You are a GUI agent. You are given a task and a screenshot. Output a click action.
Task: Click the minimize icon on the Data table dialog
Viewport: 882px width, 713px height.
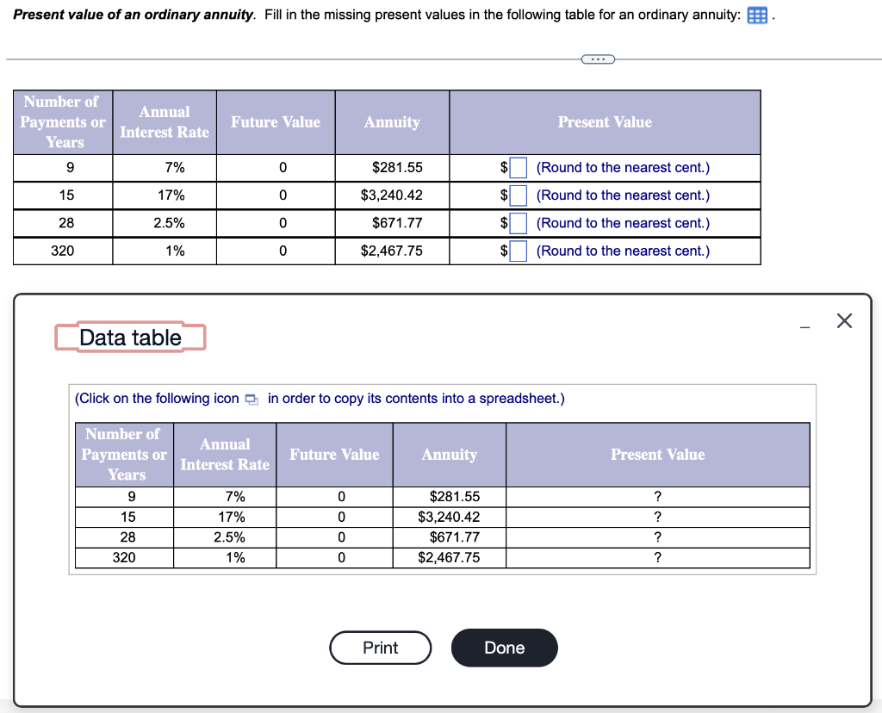pyautogui.click(x=804, y=326)
